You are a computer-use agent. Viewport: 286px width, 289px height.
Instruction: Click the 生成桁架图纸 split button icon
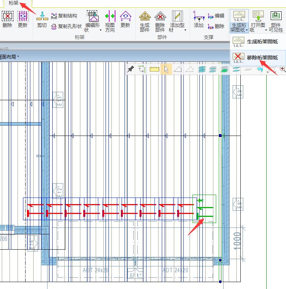[239, 16]
